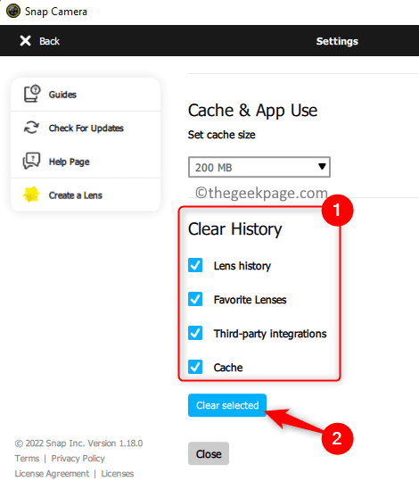Screen dimensions: 419x481
Task: Click the Check For Updates refresh icon
Action: [x=31, y=128]
